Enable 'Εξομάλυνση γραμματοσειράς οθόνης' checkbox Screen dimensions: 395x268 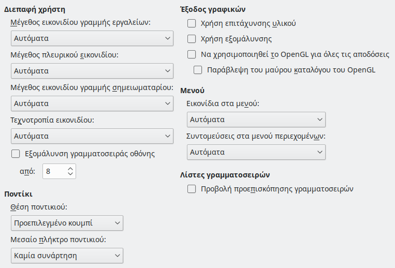(16, 153)
